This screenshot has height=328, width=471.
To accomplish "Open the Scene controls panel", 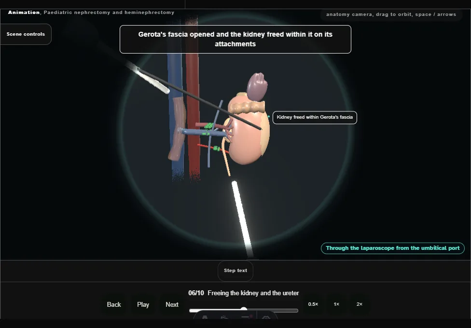I will [26, 34].
